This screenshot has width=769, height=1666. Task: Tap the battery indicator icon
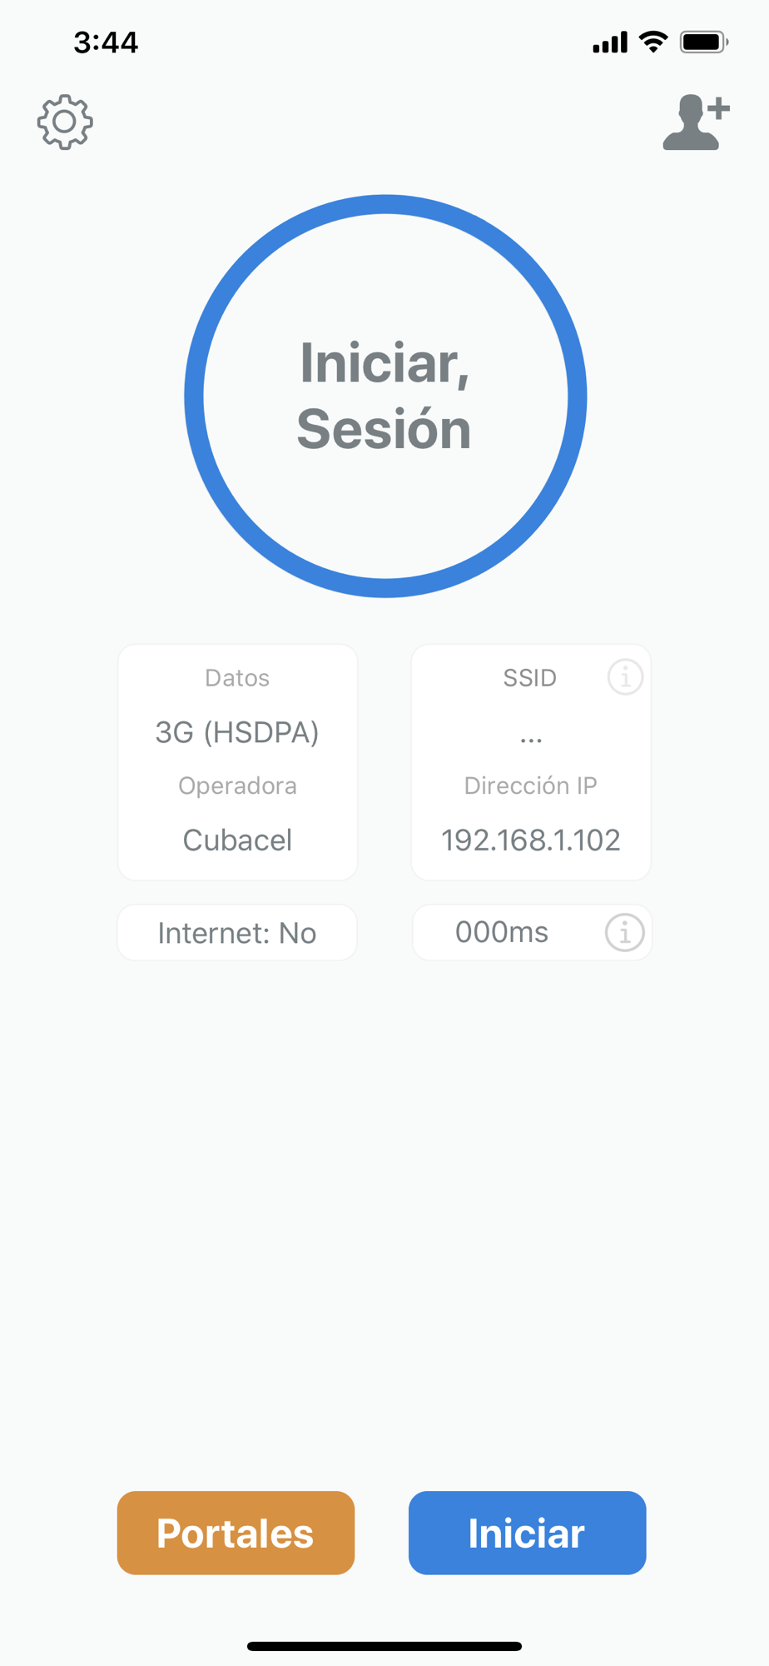click(x=704, y=42)
